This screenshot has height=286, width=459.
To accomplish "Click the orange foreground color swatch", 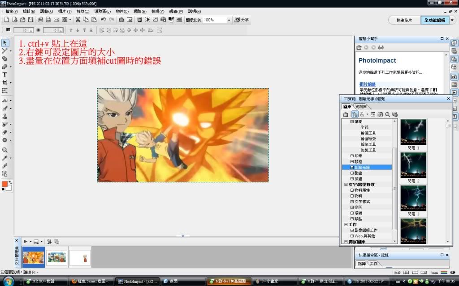I will coord(4,184).
